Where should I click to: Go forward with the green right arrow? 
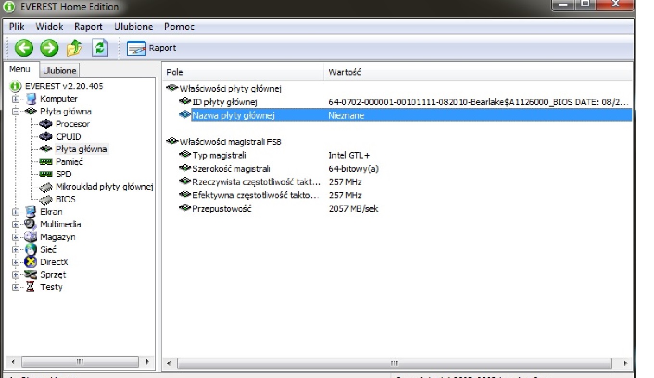(x=49, y=48)
